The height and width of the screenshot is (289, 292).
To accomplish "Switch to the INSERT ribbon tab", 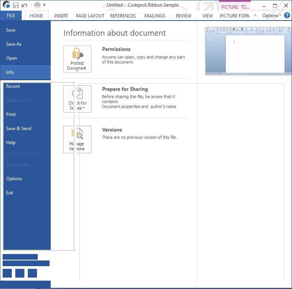I will point(61,16).
